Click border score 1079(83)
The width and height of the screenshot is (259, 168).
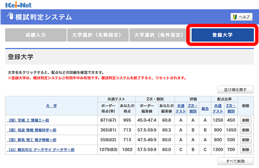(108, 150)
